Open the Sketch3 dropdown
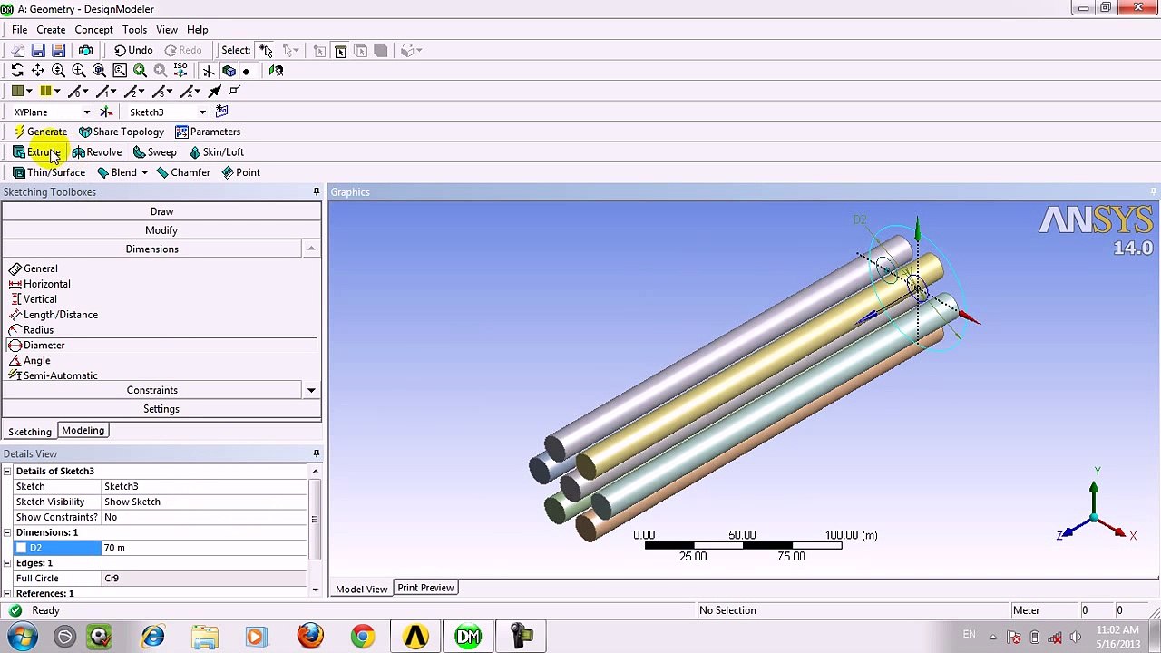 tap(202, 112)
